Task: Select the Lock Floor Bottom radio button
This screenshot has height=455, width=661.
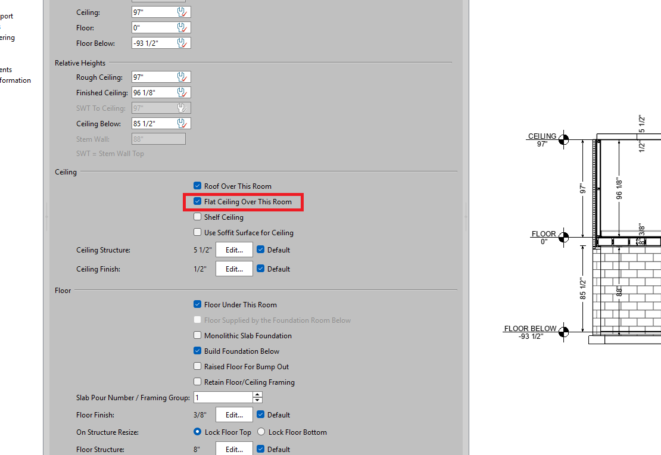Action: (261, 432)
